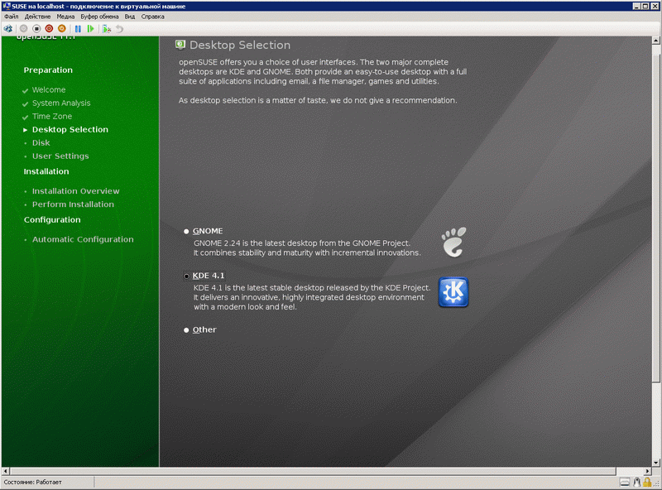Click the Perform Installation step

[x=73, y=204]
